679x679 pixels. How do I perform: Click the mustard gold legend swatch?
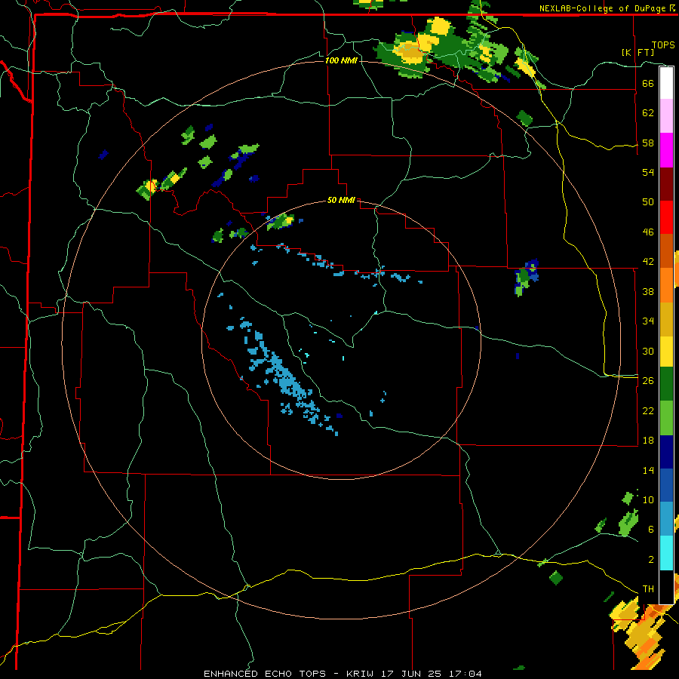[x=666, y=319]
